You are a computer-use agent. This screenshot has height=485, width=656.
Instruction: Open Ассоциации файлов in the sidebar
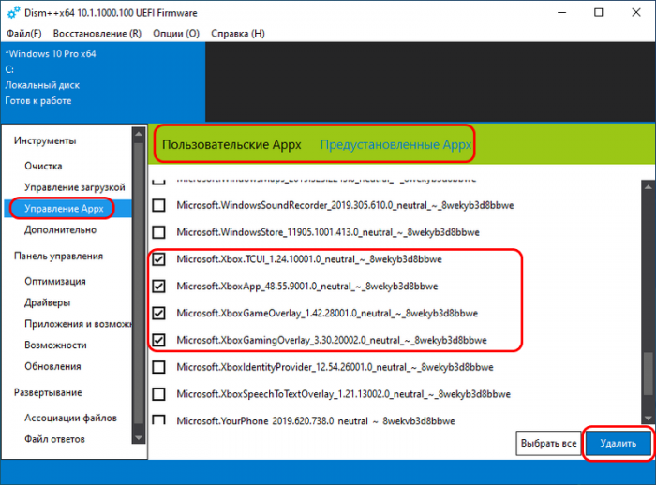click(70, 419)
